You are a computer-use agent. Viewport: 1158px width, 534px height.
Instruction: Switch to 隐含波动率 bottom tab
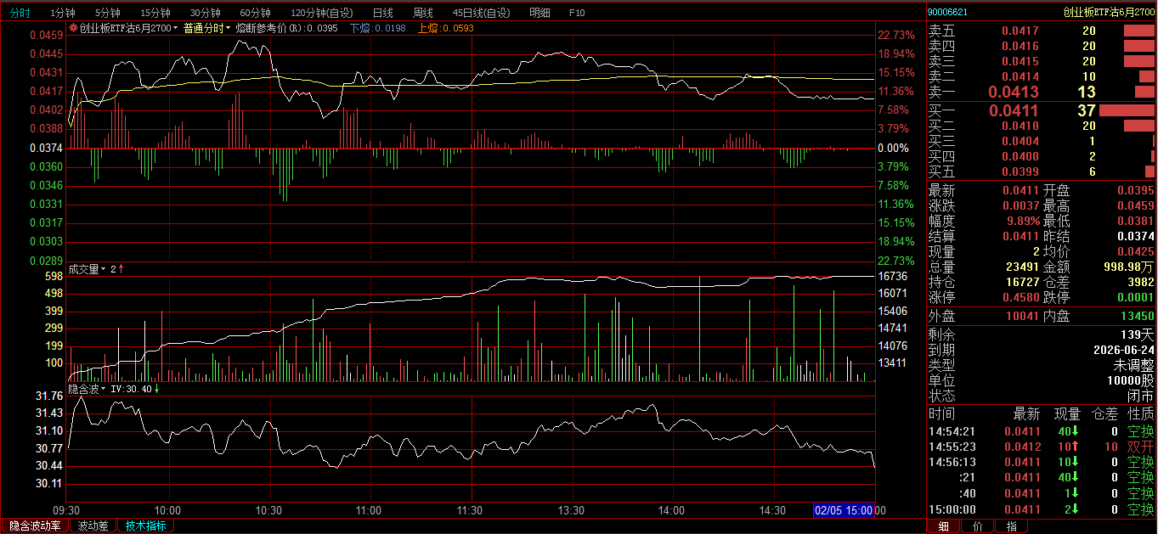pos(35,526)
